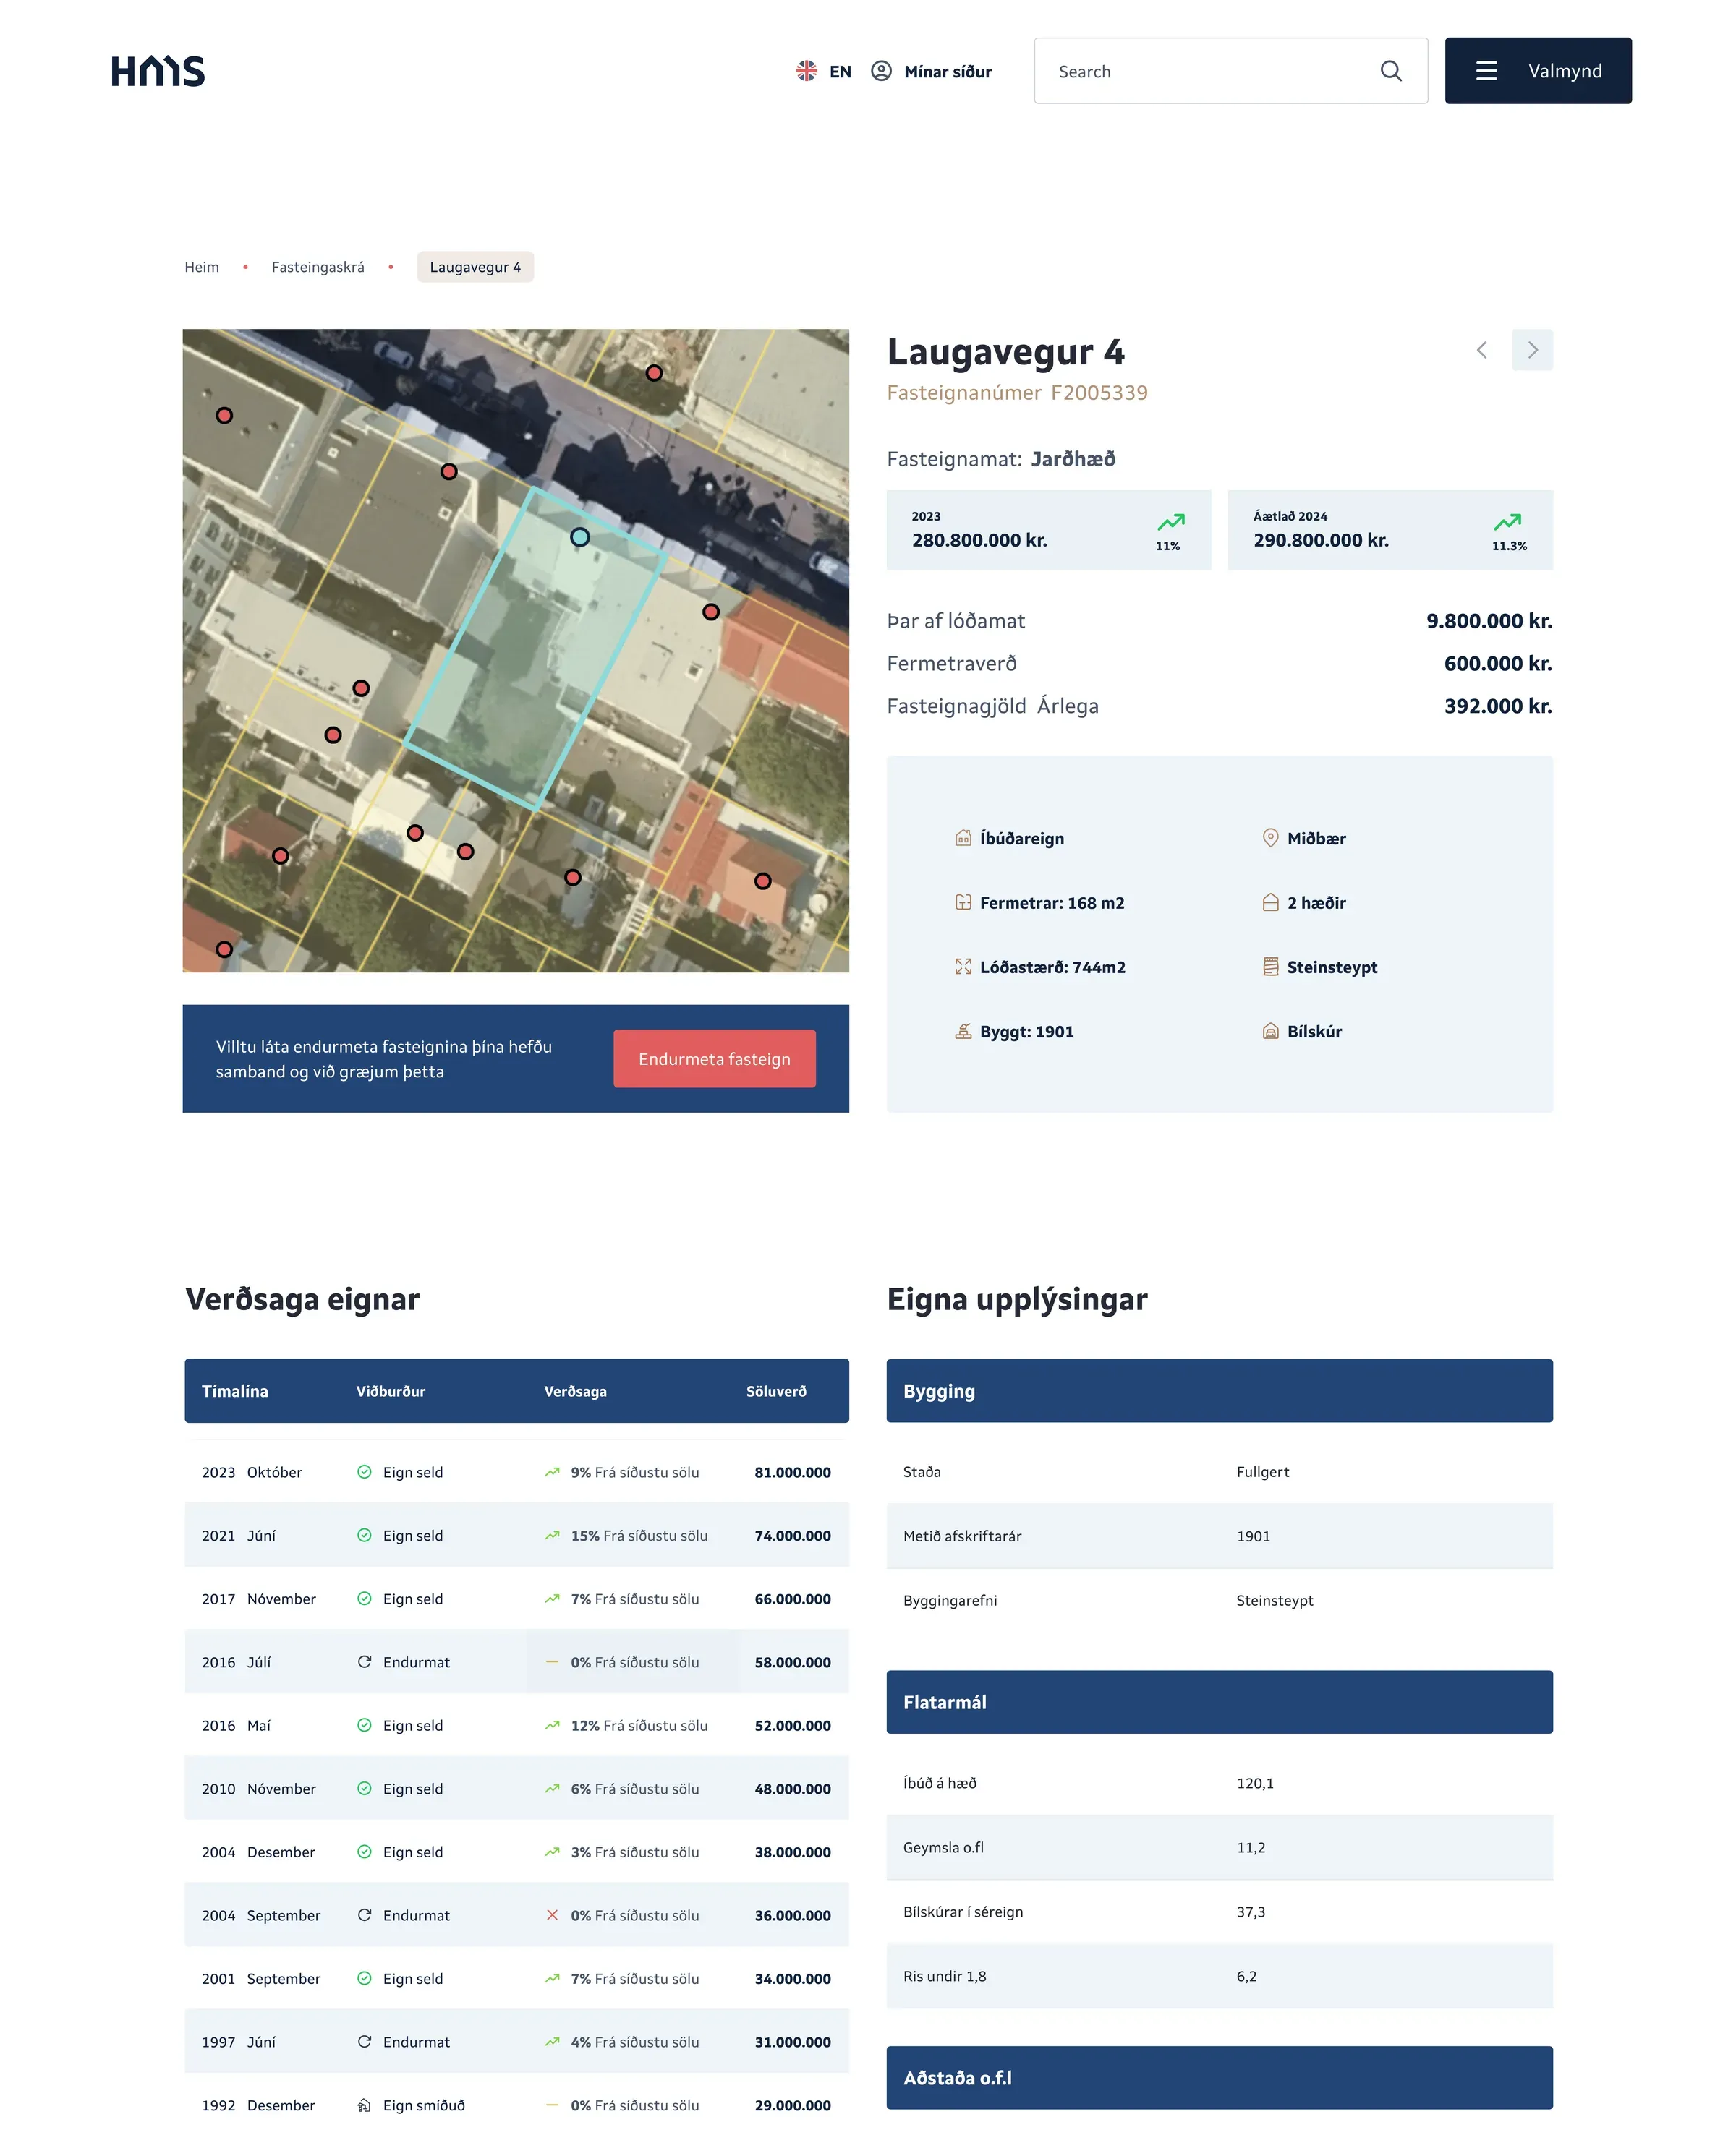Click the 2010 Nóvember timeline row
The height and width of the screenshot is (2135, 1736).
[x=517, y=1788]
